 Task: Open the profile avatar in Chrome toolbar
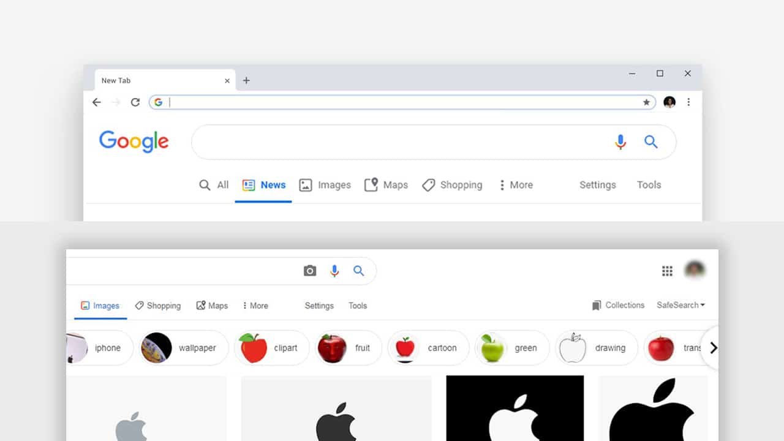pos(669,102)
